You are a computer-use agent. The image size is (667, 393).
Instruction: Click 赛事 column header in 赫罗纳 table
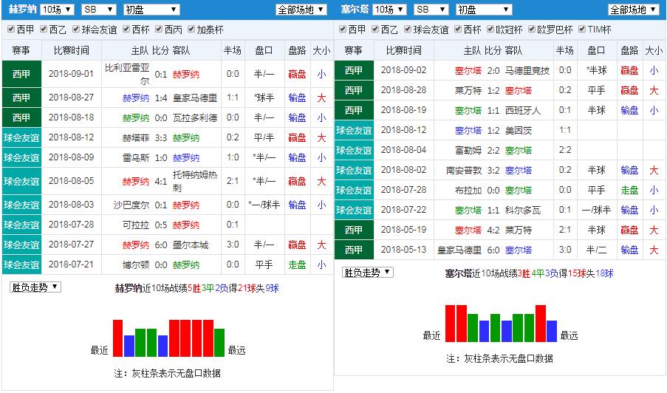21,51
